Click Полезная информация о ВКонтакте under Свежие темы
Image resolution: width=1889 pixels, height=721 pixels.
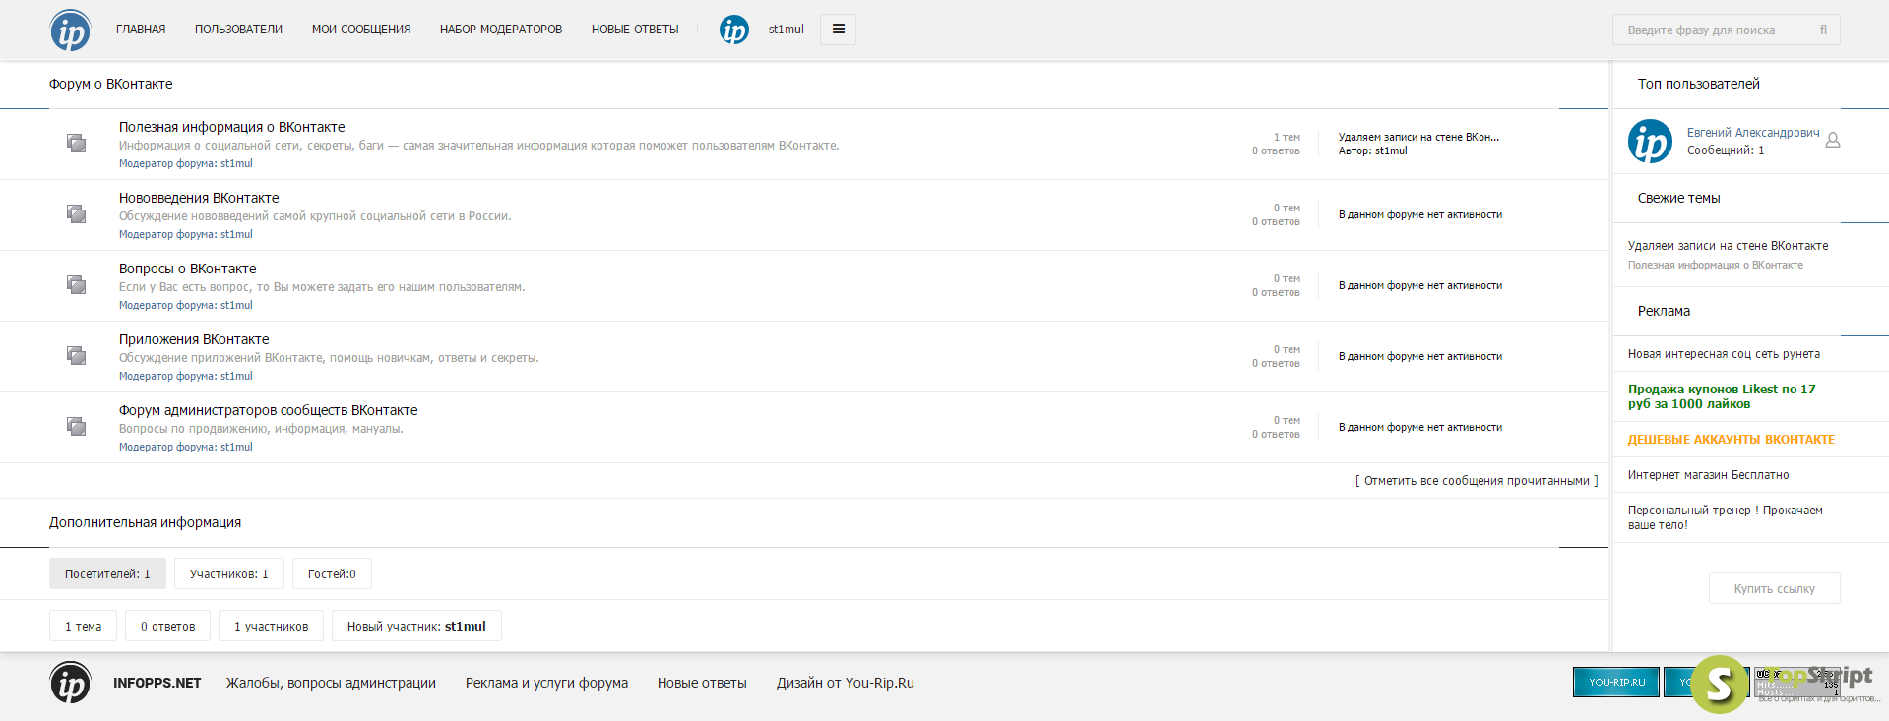[1716, 266]
